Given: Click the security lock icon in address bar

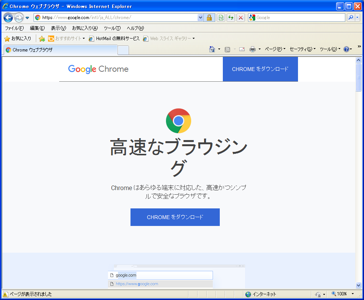Looking at the screenshot, I should pos(209,18).
